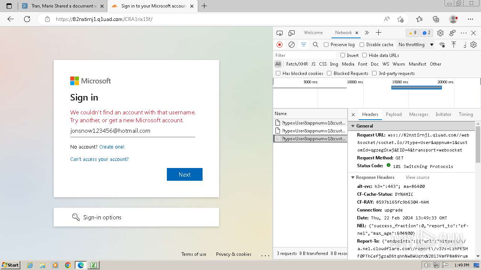The height and width of the screenshot is (270, 481).
Task: Open Chrome from the taskbar
Action: 68,265
